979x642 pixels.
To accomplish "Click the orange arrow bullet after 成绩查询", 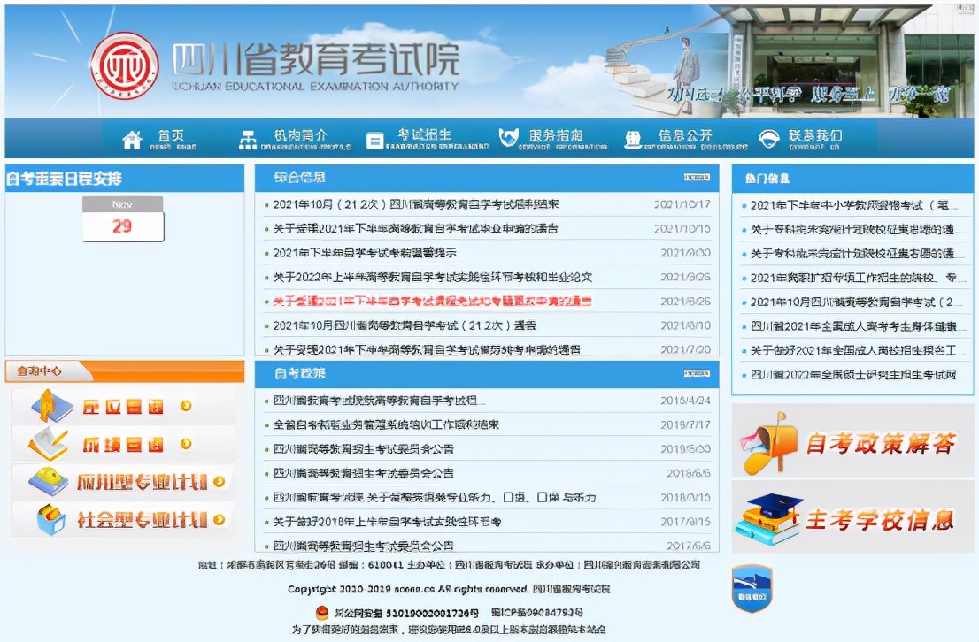I will point(185,444).
